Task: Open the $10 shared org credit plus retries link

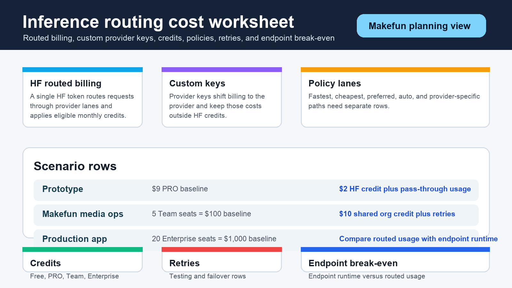Action: point(397,214)
